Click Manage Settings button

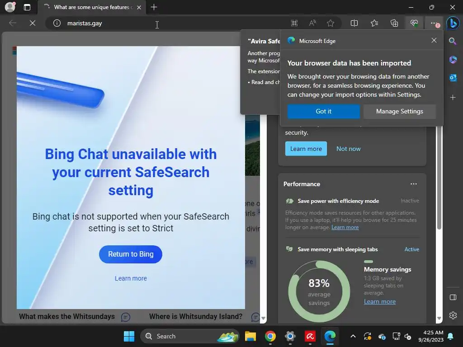pyautogui.click(x=399, y=111)
